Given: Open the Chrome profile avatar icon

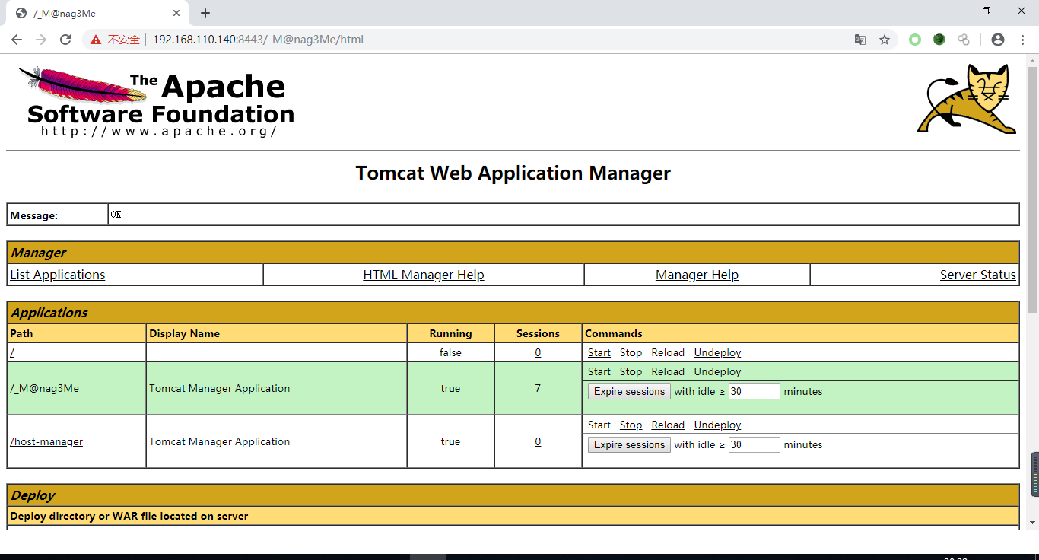Looking at the screenshot, I should pos(998,40).
